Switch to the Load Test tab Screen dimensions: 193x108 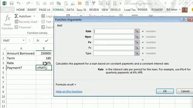(130, 10)
